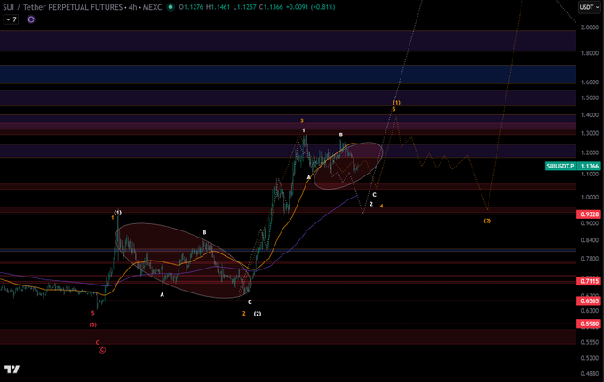Select the 0.9328 red price level label
This screenshot has height=382, width=604.
pyautogui.click(x=589, y=214)
